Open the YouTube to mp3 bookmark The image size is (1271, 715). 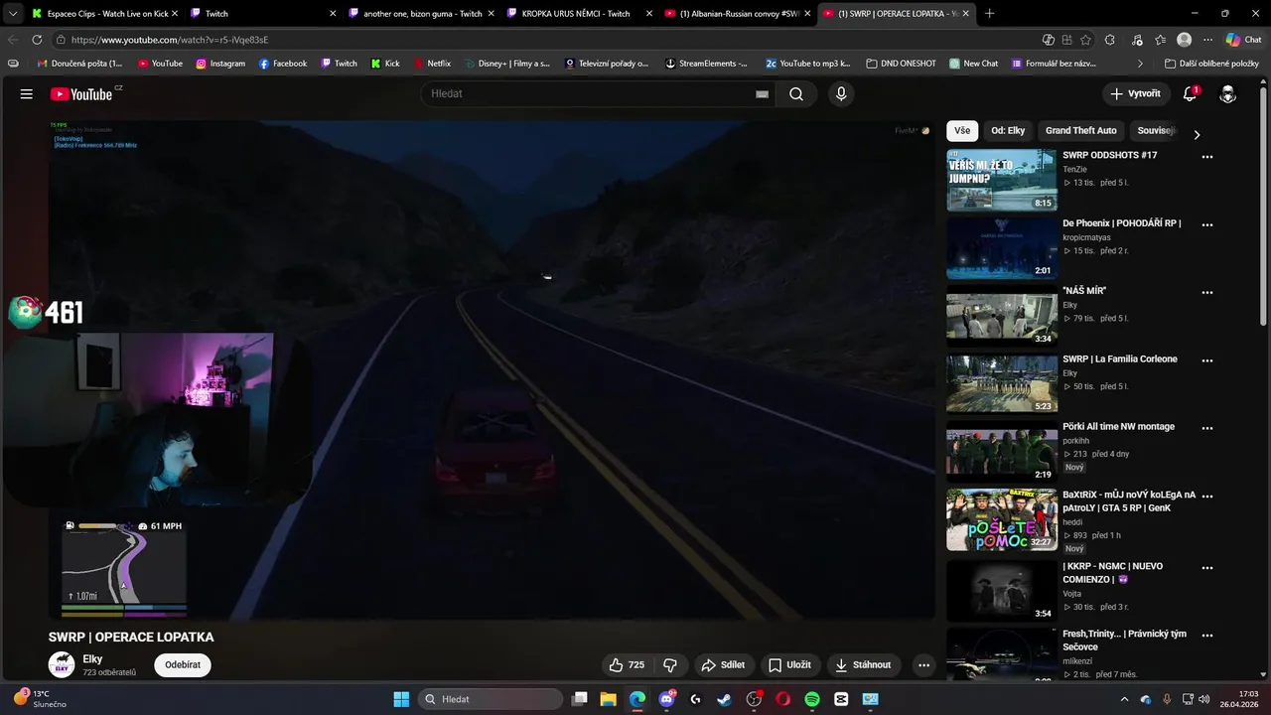807,64
